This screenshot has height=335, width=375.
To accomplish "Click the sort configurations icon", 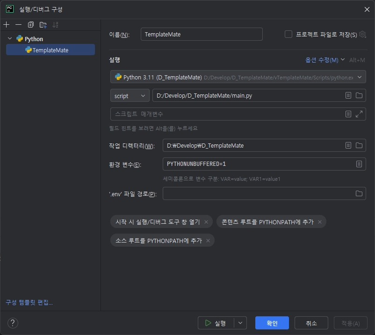I will pos(56,25).
